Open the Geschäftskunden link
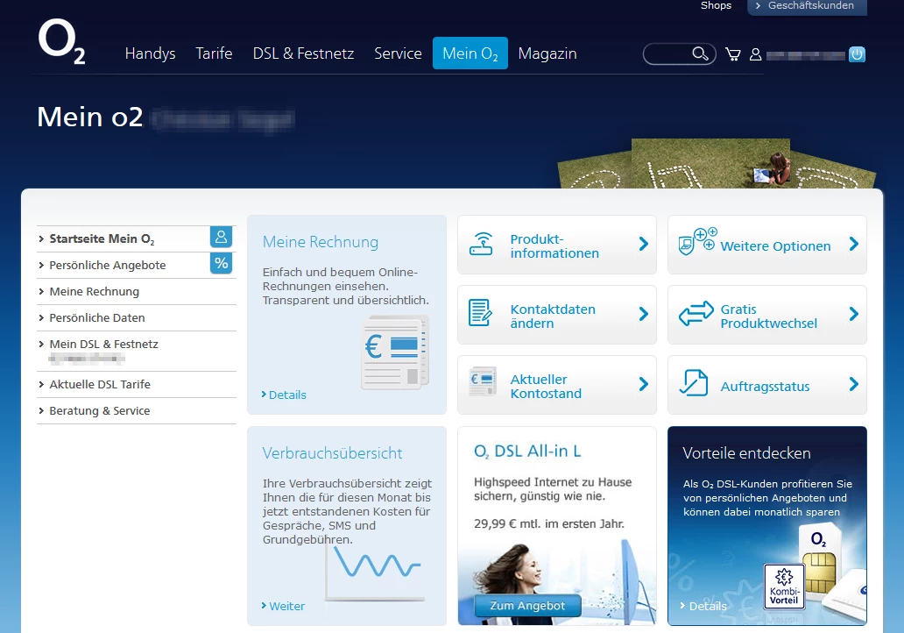904x633 pixels. point(807,6)
